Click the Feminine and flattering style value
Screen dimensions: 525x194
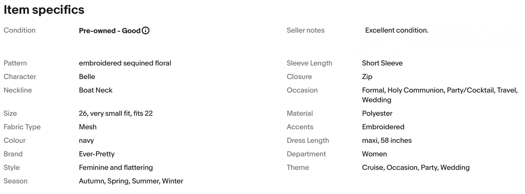point(116,168)
